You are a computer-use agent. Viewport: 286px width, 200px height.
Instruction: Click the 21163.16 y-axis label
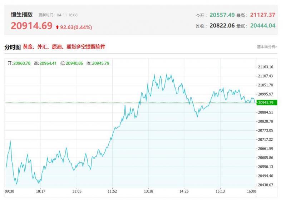coord(266,67)
